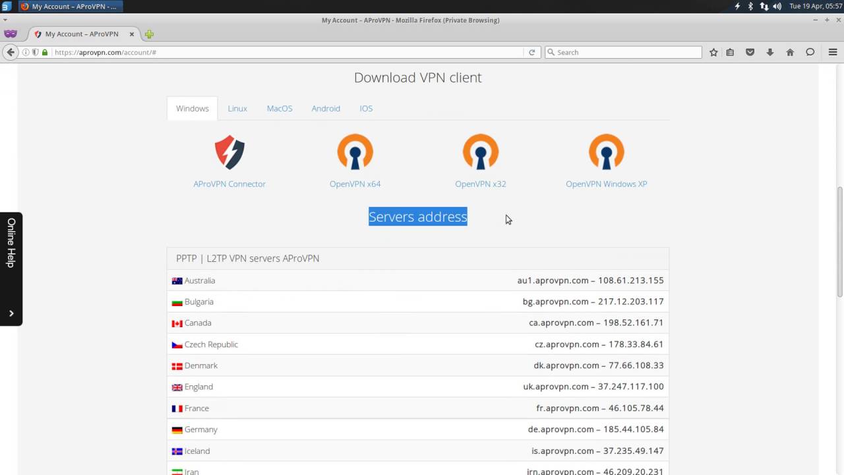This screenshot has width=844, height=475.
Task: Expand the Online Help side panel arrow
Action: [x=11, y=313]
